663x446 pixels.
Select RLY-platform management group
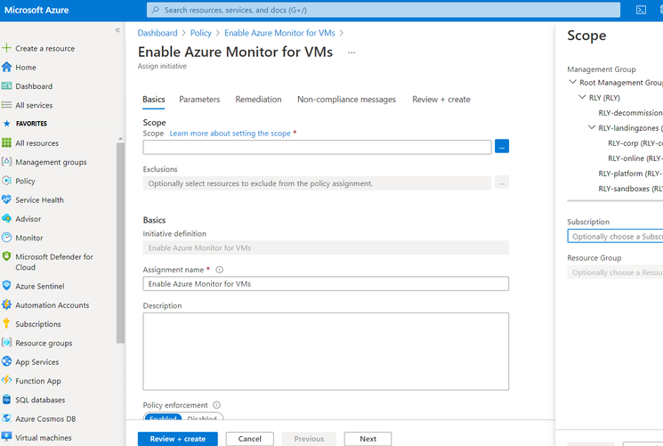[x=630, y=174]
